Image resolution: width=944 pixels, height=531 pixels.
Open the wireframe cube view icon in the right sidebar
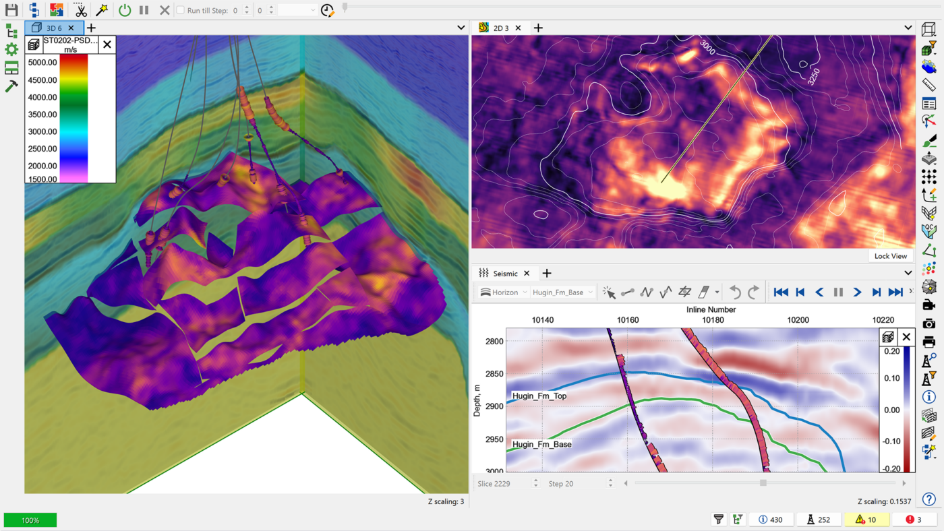(929, 30)
